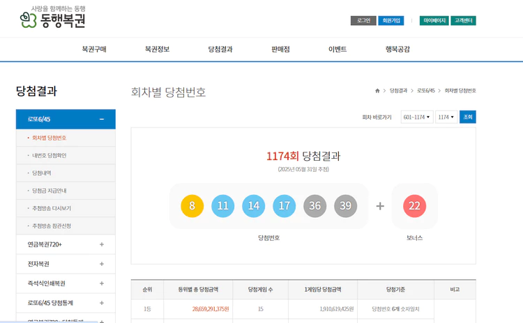Click bonus ball number 22
Viewport: 523px width, 323px height.
pos(415,206)
